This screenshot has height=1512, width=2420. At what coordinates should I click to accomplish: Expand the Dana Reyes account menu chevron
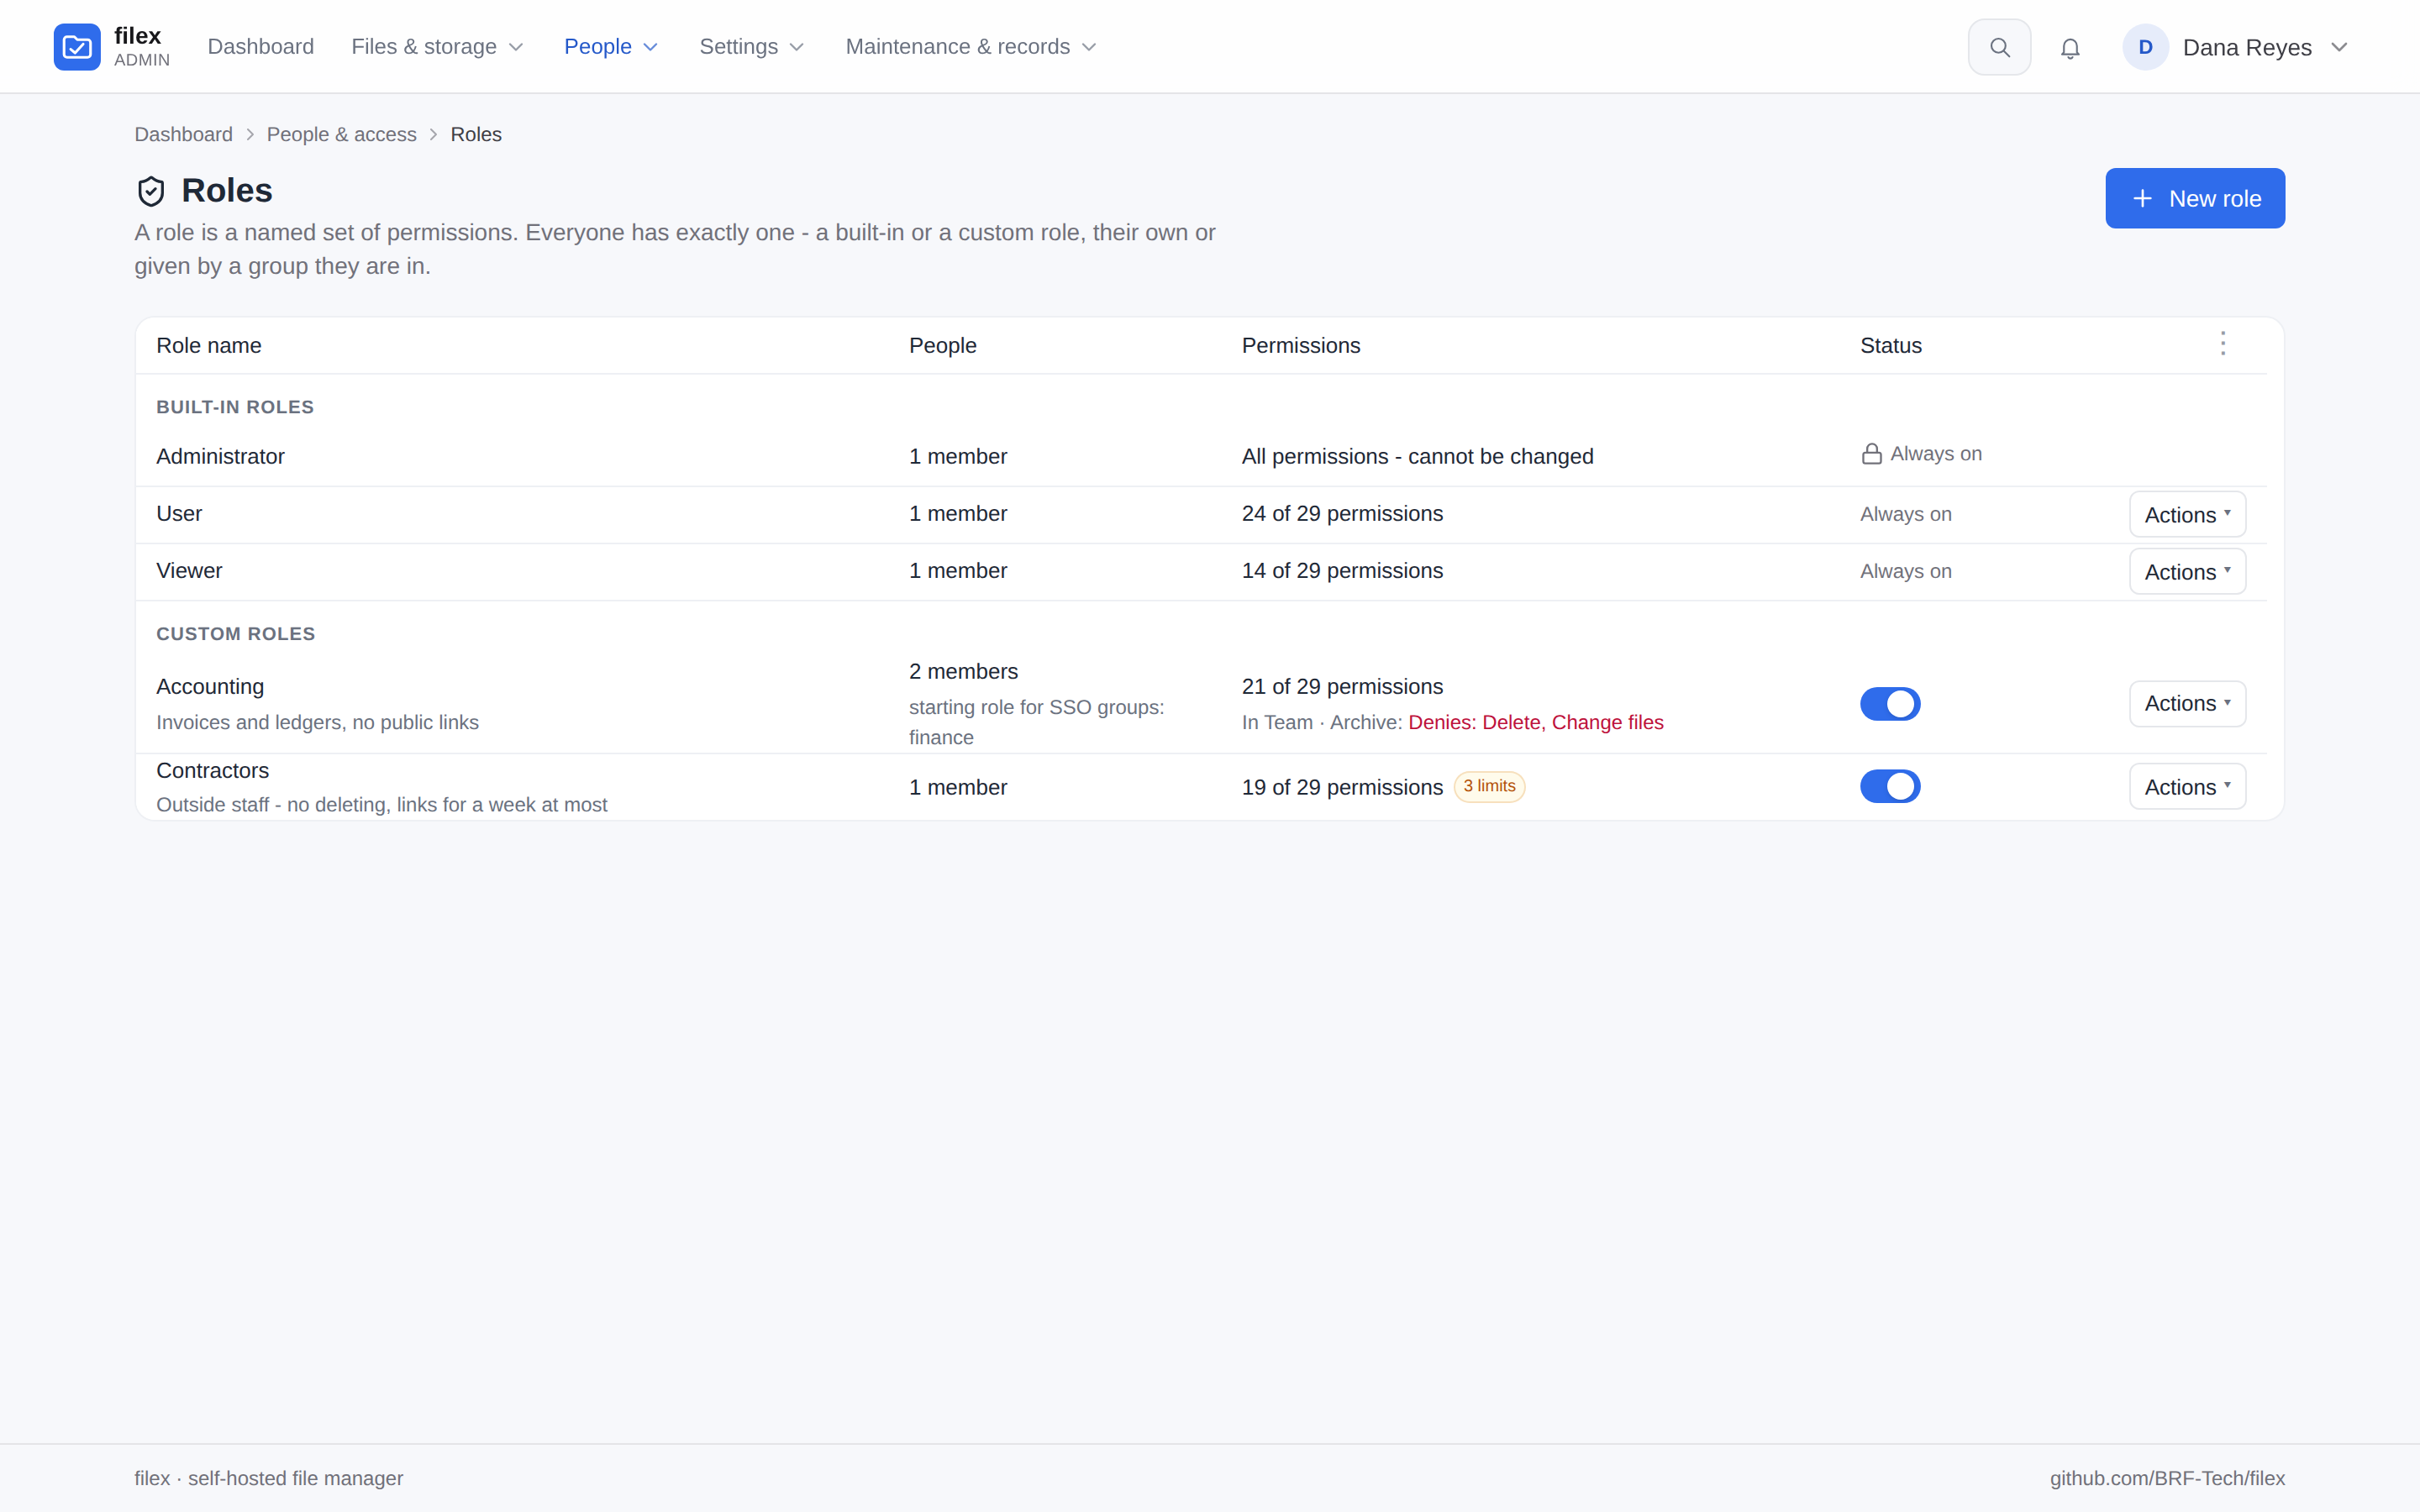(x=2338, y=47)
